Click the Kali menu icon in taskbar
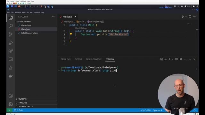The image size is (205, 115). pyautogui.click(x=8, y=6)
